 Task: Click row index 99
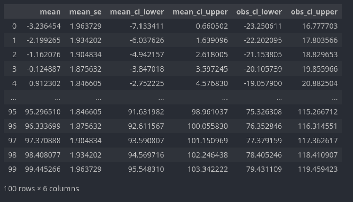[12, 169]
